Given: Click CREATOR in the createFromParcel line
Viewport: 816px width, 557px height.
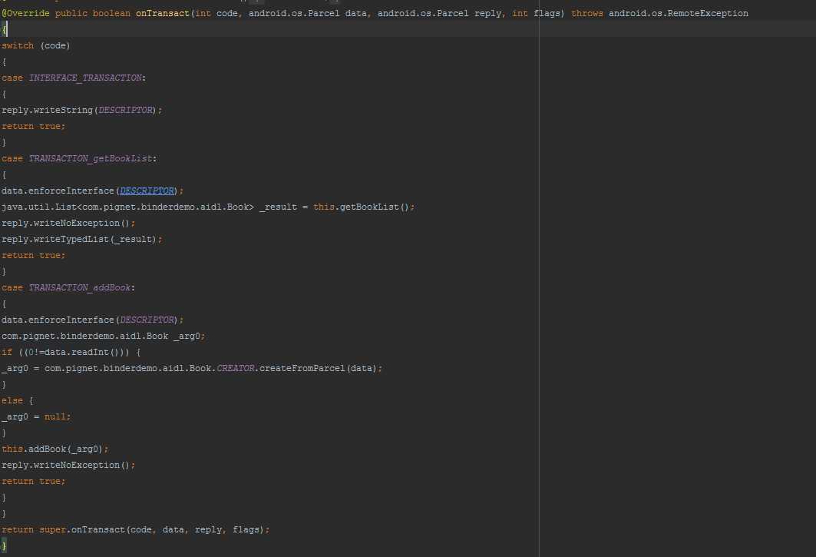Looking at the screenshot, I should (x=235, y=368).
